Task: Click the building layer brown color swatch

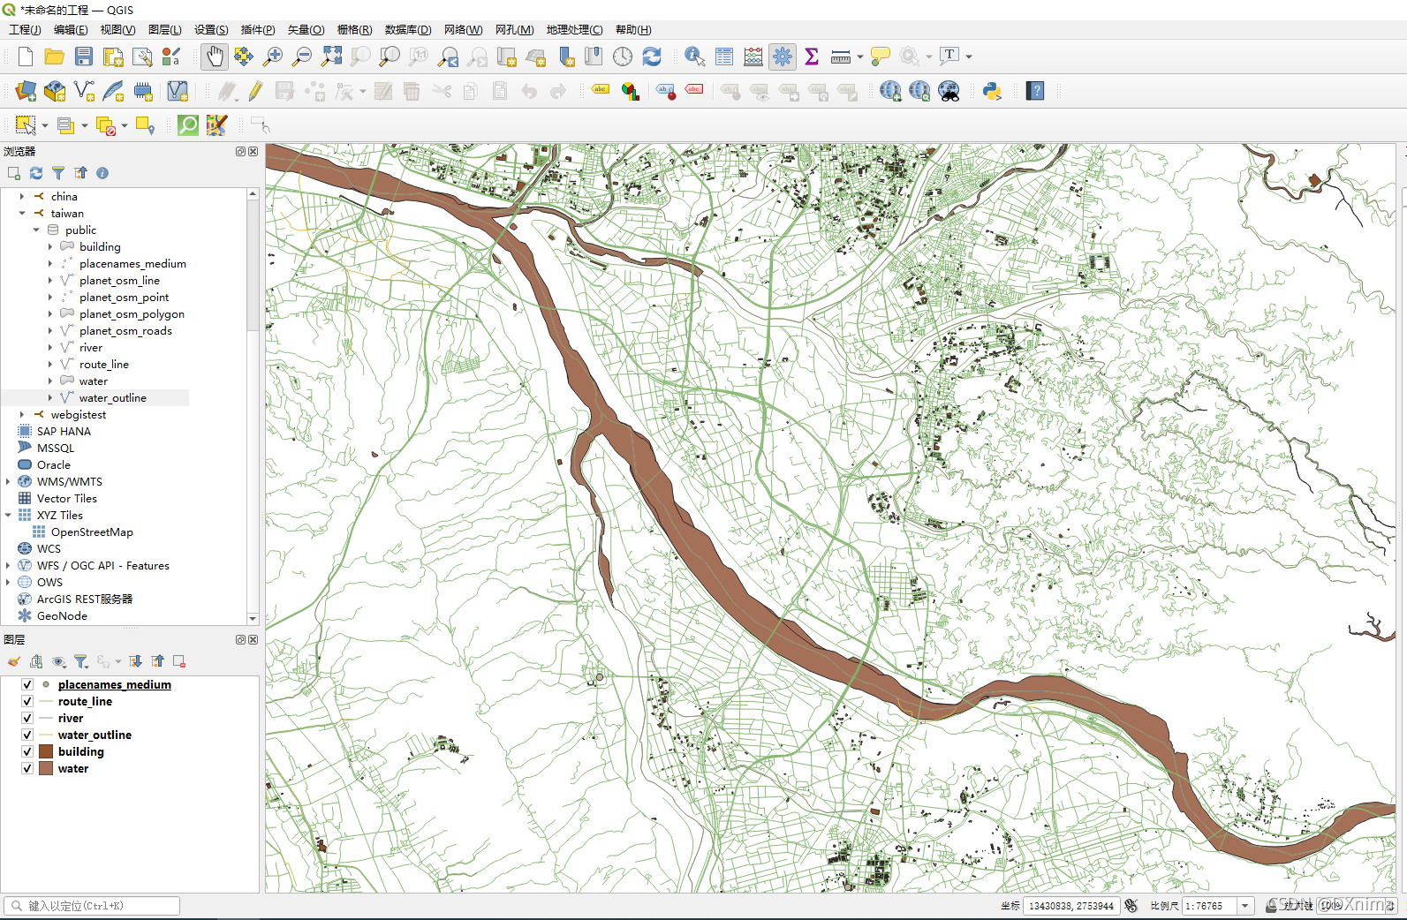Action: coord(46,751)
